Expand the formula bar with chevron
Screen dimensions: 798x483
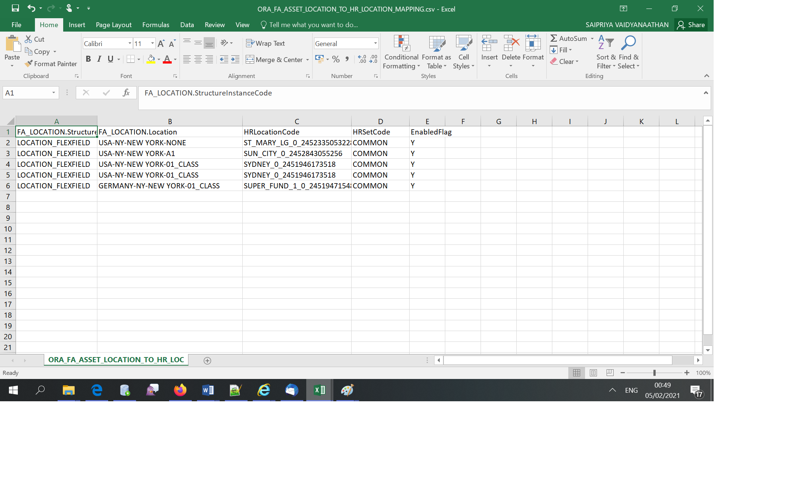pyautogui.click(x=706, y=93)
